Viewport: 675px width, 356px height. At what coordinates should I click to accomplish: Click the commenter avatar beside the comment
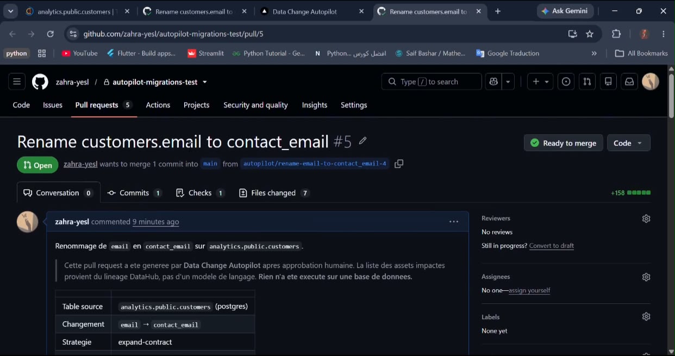(28, 222)
